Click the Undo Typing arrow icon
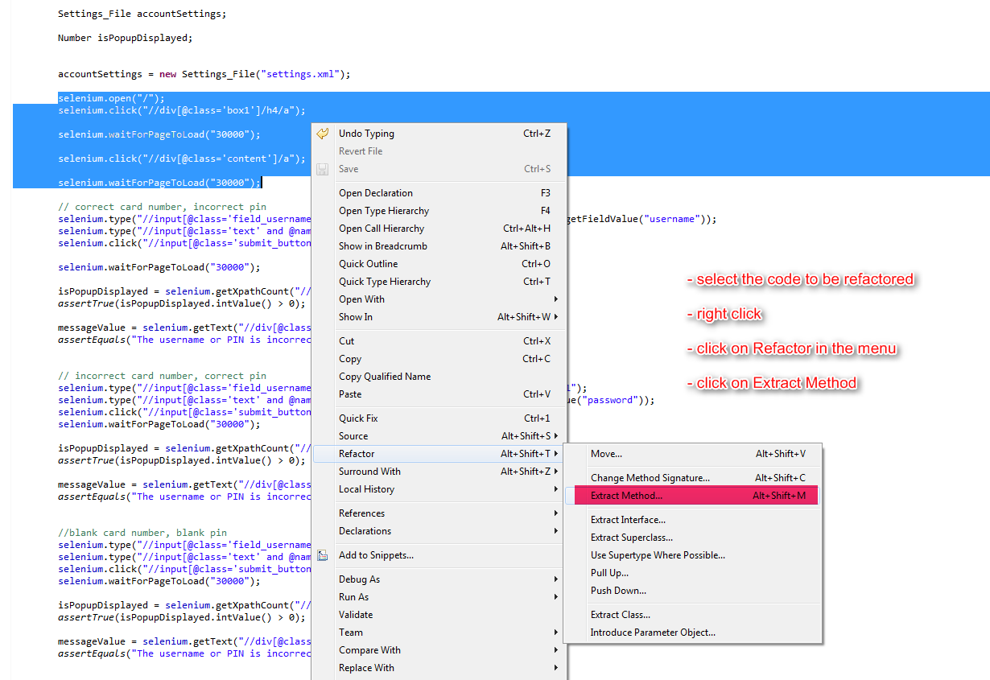This screenshot has width=990, height=680. coord(323,134)
